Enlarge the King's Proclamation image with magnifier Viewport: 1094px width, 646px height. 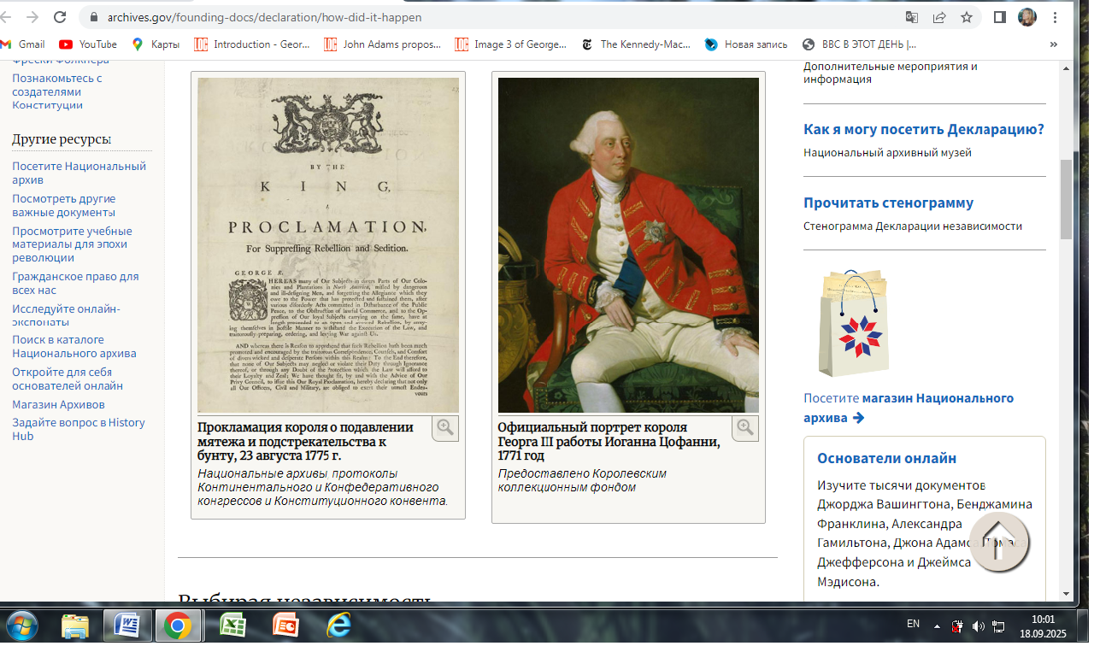pos(445,427)
